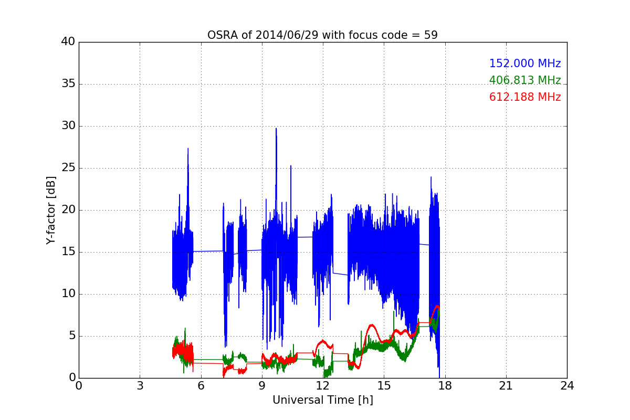The width and height of the screenshot is (630, 420).
Task: Click the red curve bump near 14.5 hours
Action: coord(371,326)
